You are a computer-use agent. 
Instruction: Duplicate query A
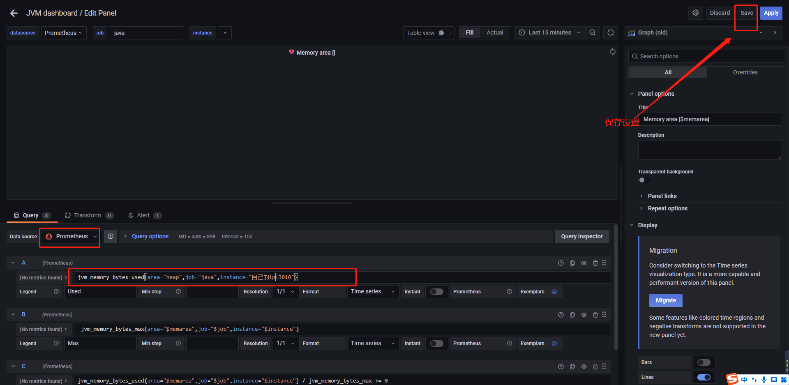point(572,263)
